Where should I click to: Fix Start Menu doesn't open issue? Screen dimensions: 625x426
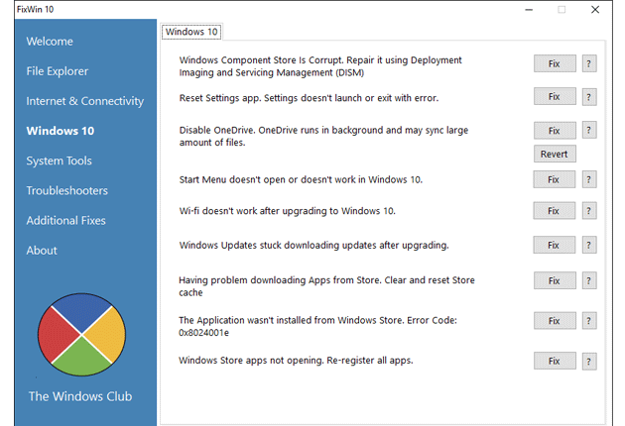point(555,179)
